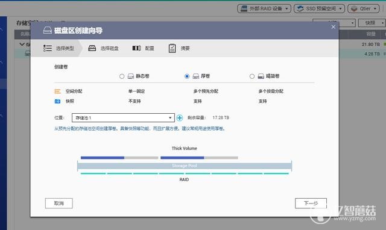The height and width of the screenshot is (230, 386).
Task: Click the blue 快照 camera icon
Action: (x=57, y=101)
